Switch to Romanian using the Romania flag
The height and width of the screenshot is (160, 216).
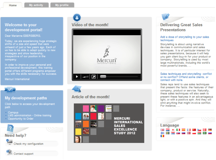click(x=162, y=136)
